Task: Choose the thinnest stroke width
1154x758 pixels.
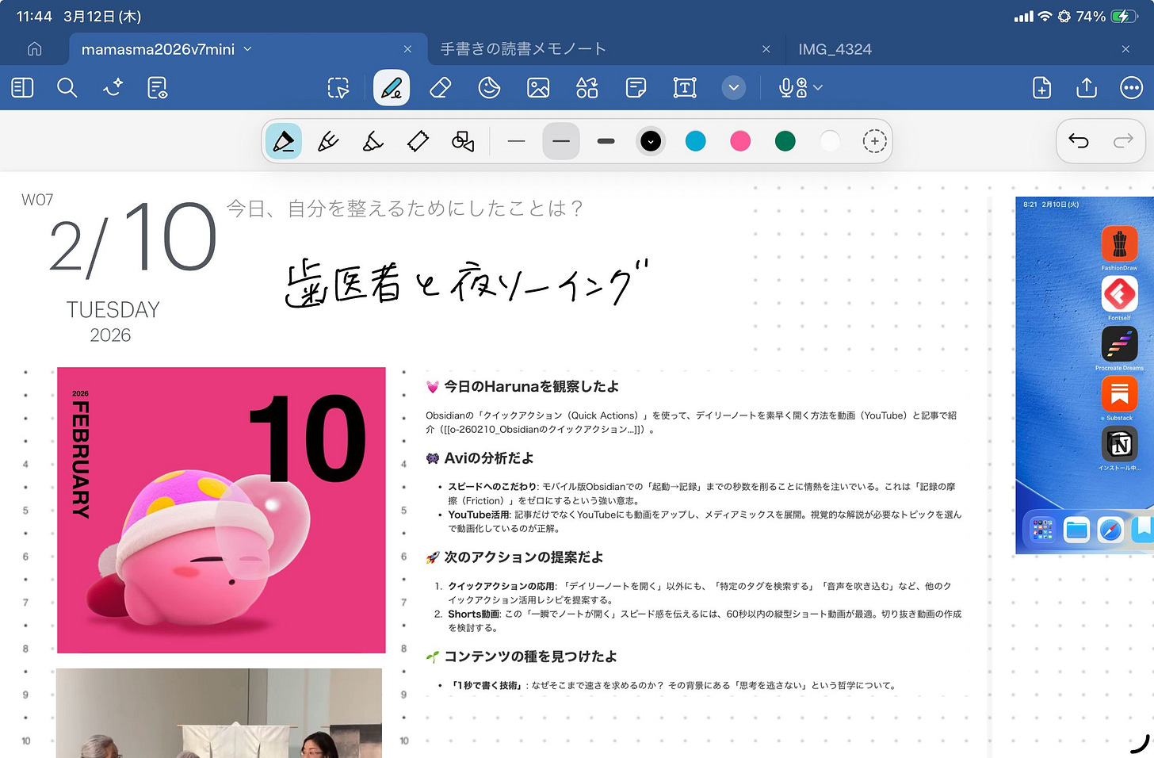Action: pyautogui.click(x=516, y=141)
